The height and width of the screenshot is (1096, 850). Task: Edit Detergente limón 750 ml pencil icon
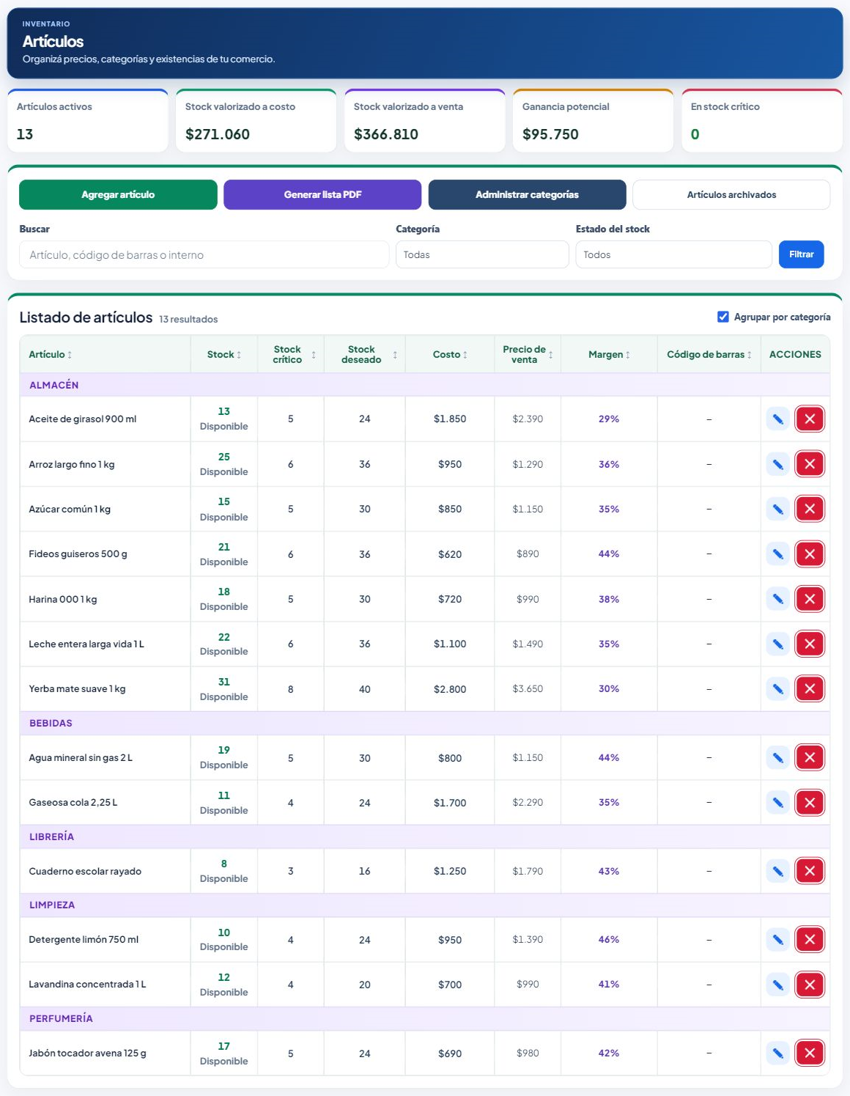coord(777,939)
